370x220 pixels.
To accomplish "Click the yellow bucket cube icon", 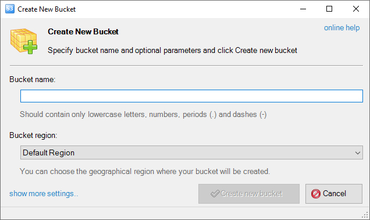I will 23,41.
